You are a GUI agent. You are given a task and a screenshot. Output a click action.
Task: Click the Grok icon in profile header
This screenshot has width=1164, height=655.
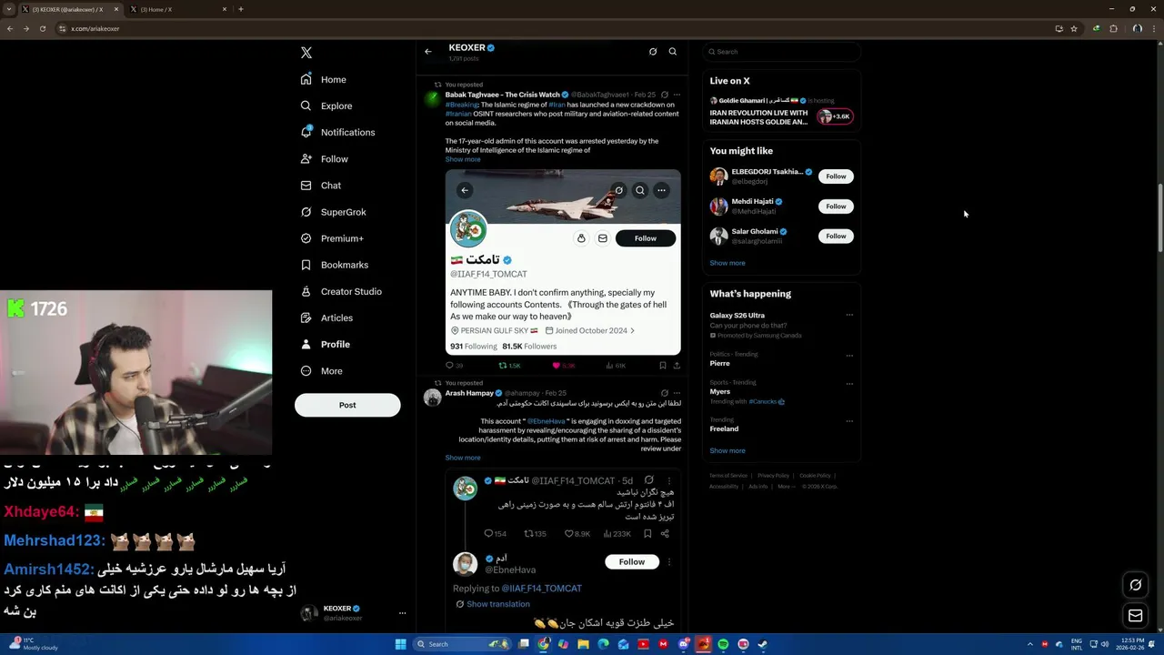[653, 52]
